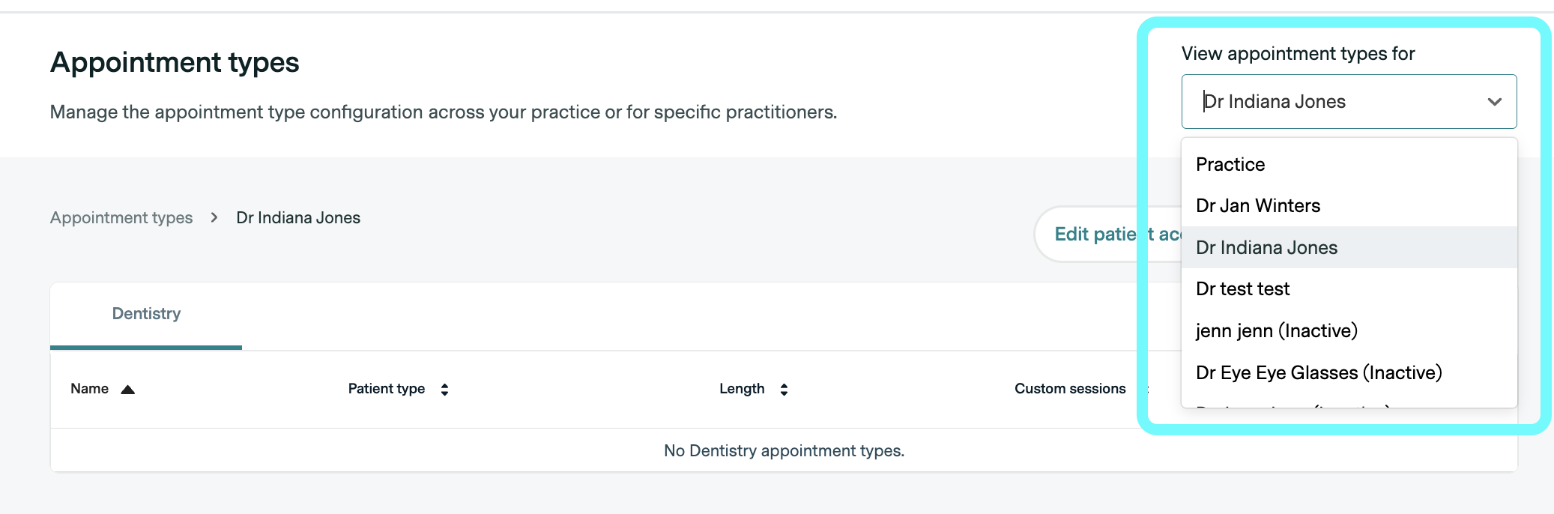Choose jenn jenn (Inactive) practitioner
Image resolution: width=1554 pixels, height=514 pixels.
tap(1276, 331)
